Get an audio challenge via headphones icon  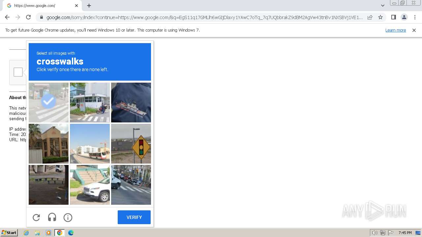coord(52,217)
